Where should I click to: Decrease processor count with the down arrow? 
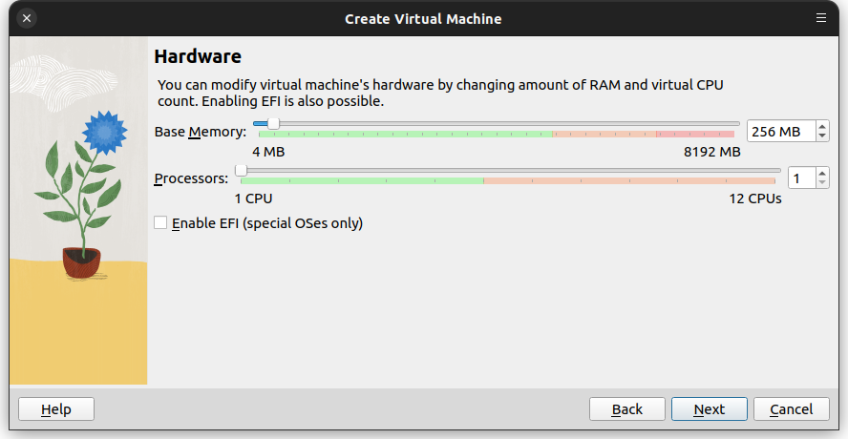click(822, 182)
